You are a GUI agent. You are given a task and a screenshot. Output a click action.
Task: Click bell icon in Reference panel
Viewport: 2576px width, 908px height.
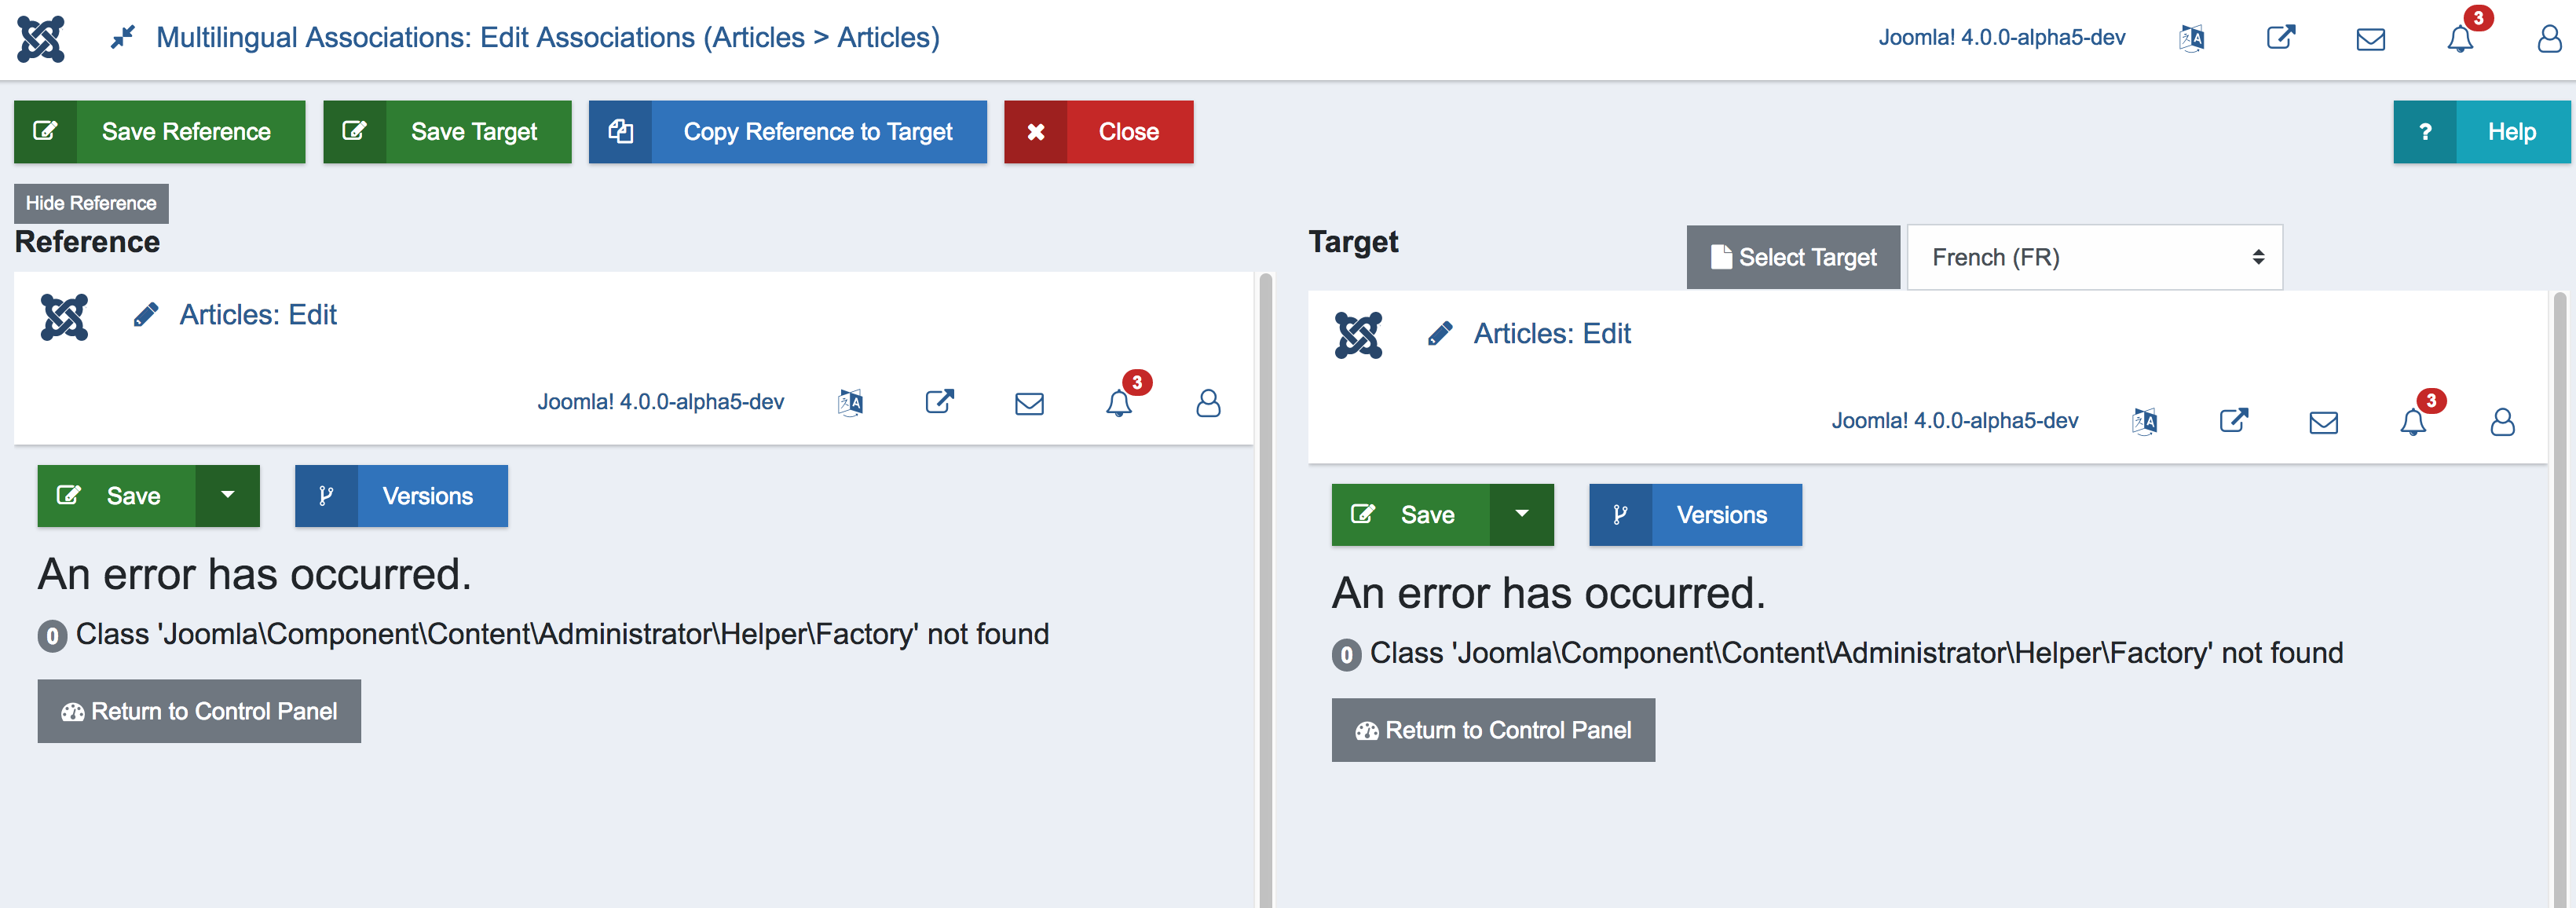1118,403
